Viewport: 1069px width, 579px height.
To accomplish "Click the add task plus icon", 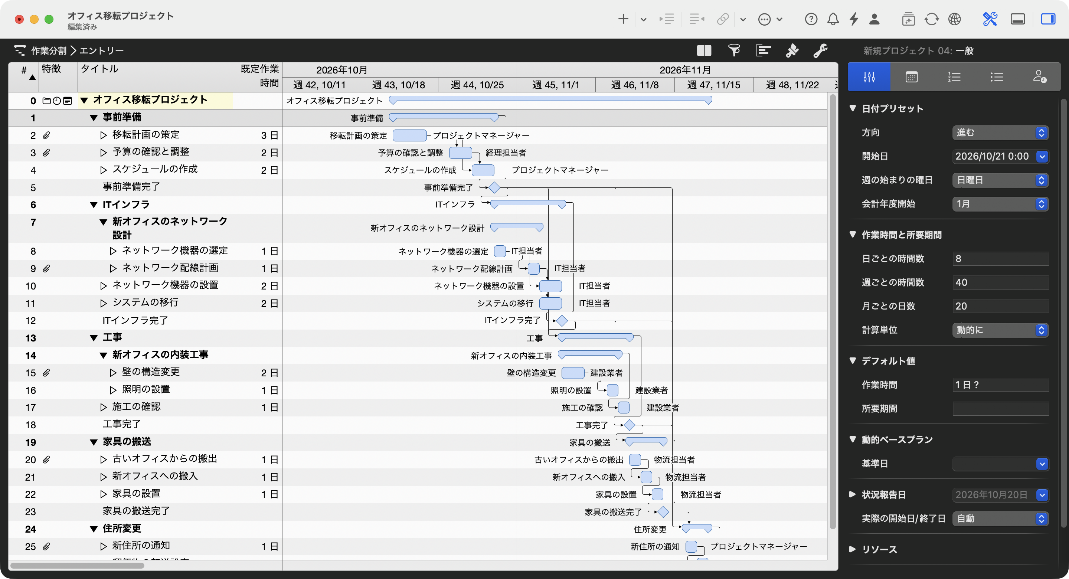I will click(x=623, y=19).
